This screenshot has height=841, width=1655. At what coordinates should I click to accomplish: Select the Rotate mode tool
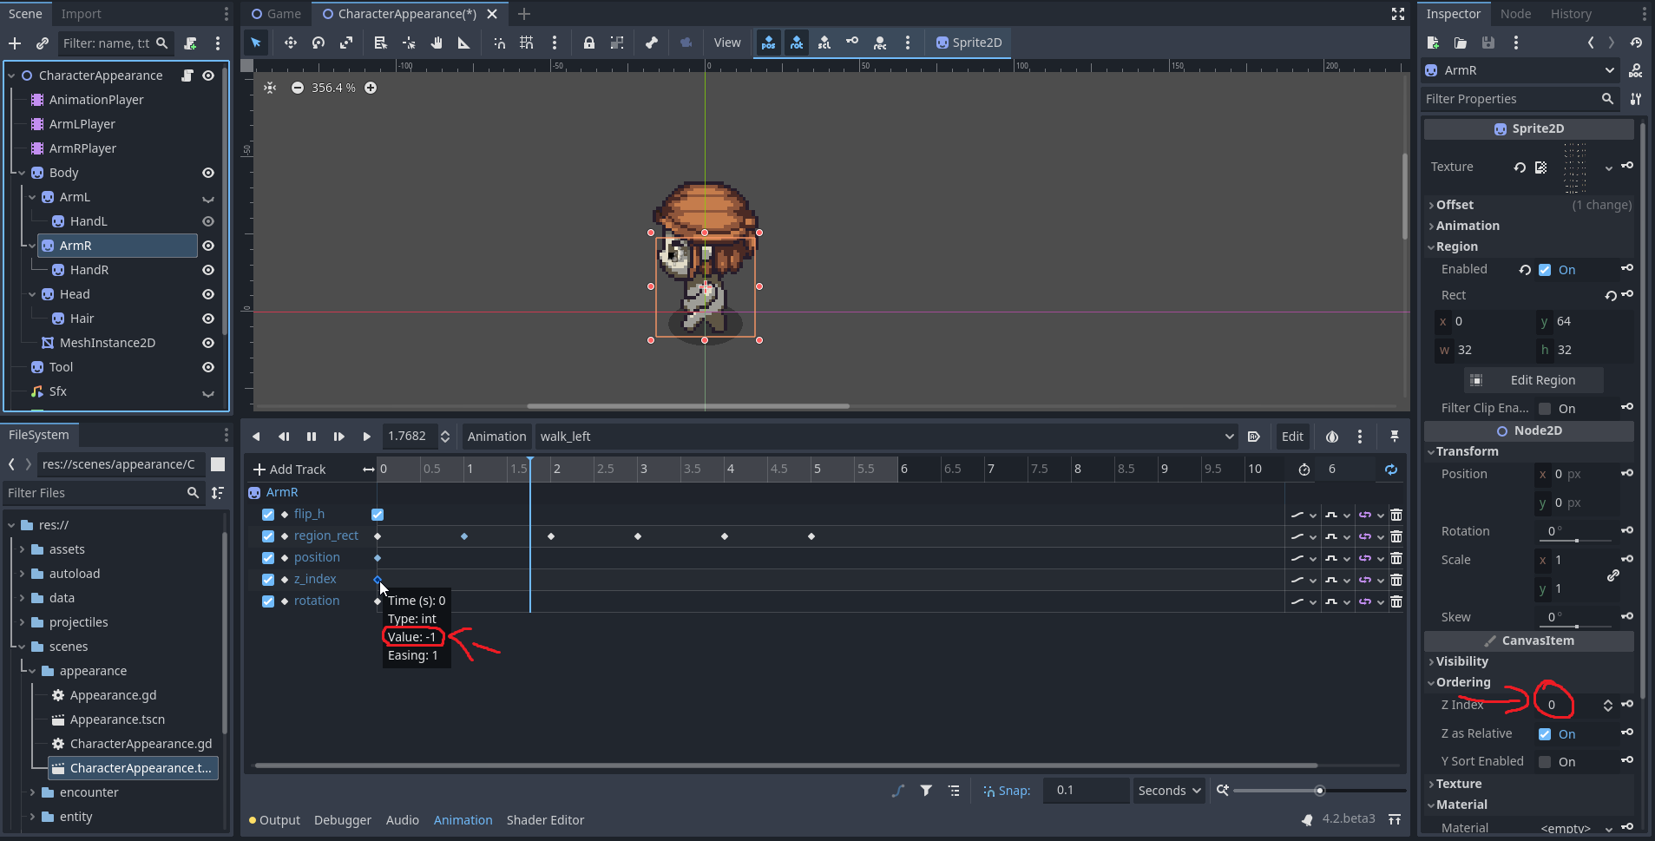pyautogui.click(x=319, y=43)
